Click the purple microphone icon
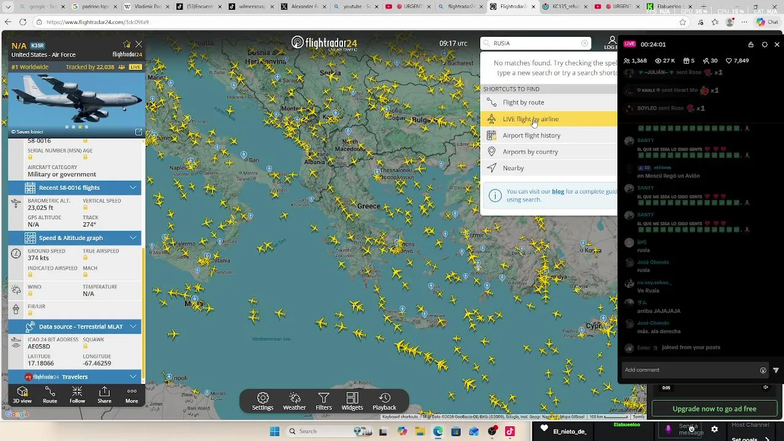 pos(668,429)
